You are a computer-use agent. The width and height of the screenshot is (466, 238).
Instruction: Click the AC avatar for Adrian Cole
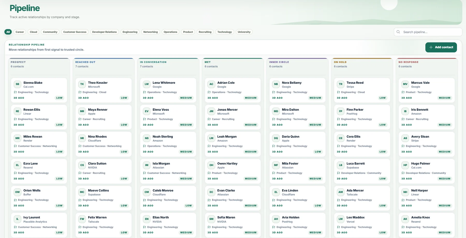point(211,84)
